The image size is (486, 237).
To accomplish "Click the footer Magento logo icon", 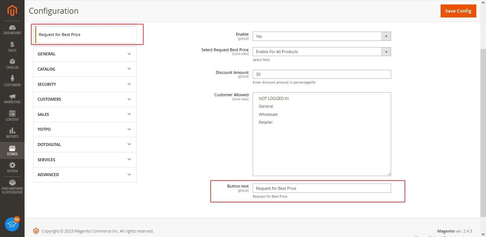I will coord(36,231).
